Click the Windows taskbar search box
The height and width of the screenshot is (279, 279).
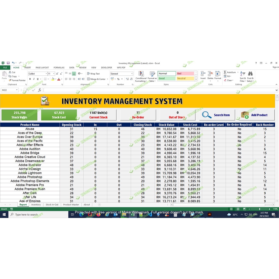(x=38, y=214)
